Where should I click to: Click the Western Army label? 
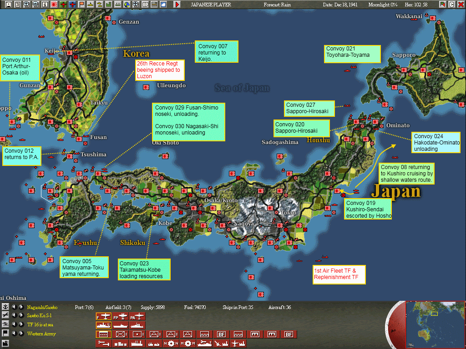(41, 334)
